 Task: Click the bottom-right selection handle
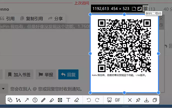pyautogui.click(x=159, y=93)
